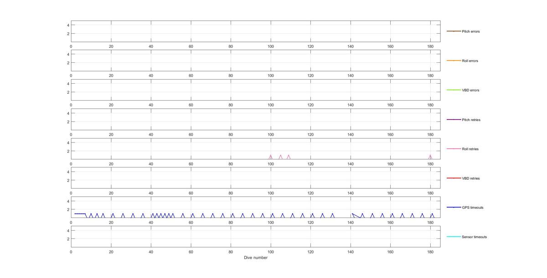
Task: Click the GPS timeouts spike near dive 131
Action: pyautogui.click(x=332, y=216)
